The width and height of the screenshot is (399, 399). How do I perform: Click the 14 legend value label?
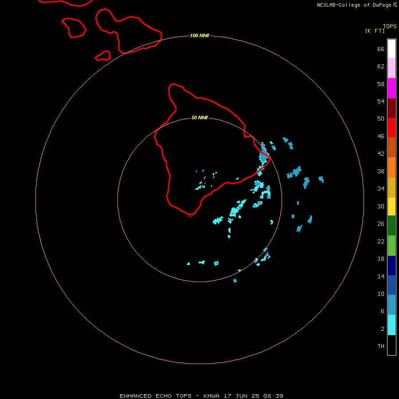pyautogui.click(x=381, y=276)
